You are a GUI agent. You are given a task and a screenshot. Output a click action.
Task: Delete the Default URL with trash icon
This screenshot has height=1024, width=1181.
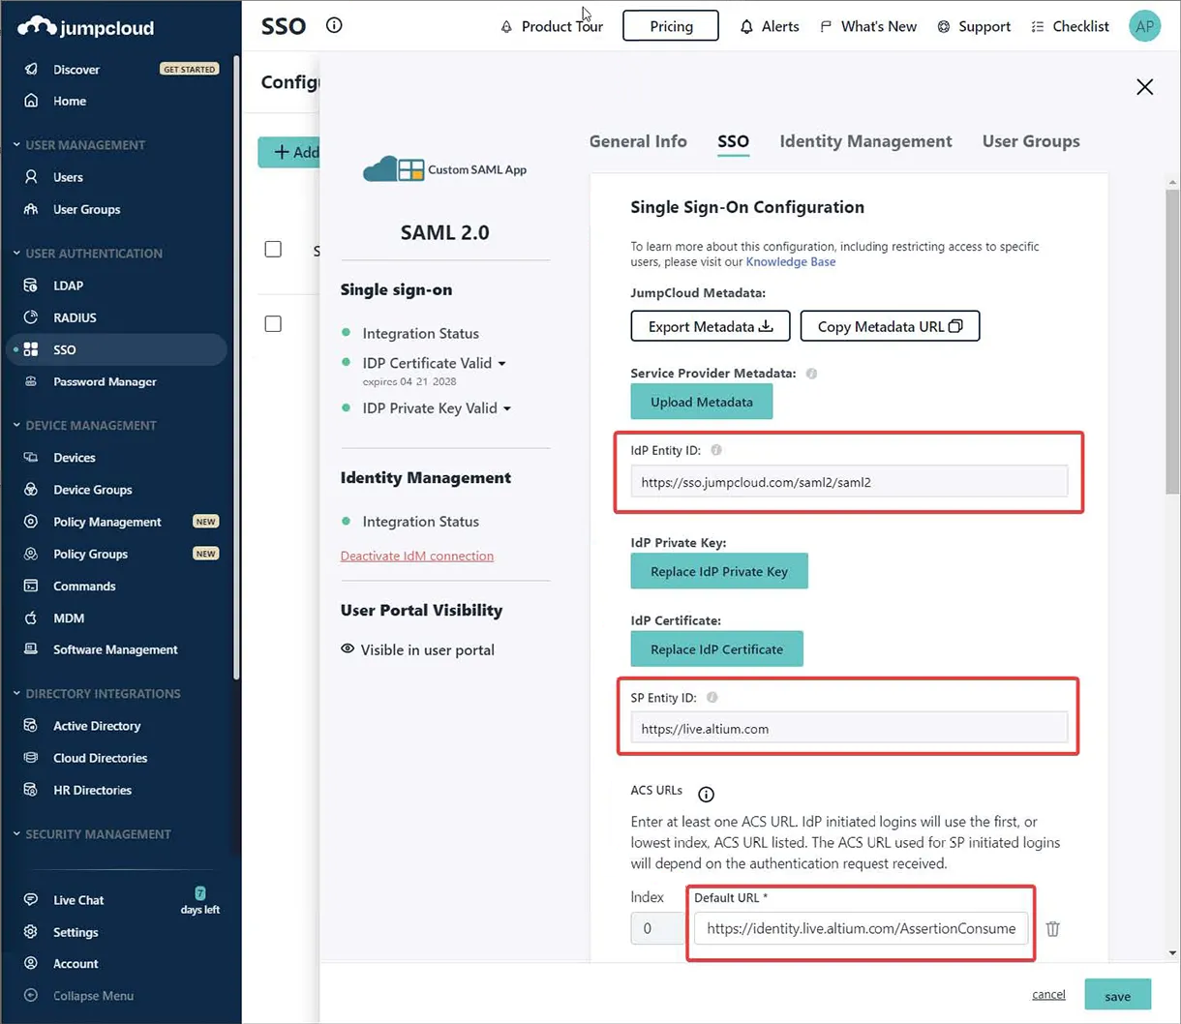tap(1053, 929)
